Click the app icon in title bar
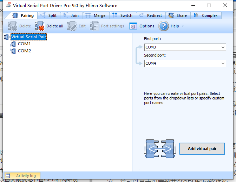Screen dimensions: 236x182 point(8,5)
